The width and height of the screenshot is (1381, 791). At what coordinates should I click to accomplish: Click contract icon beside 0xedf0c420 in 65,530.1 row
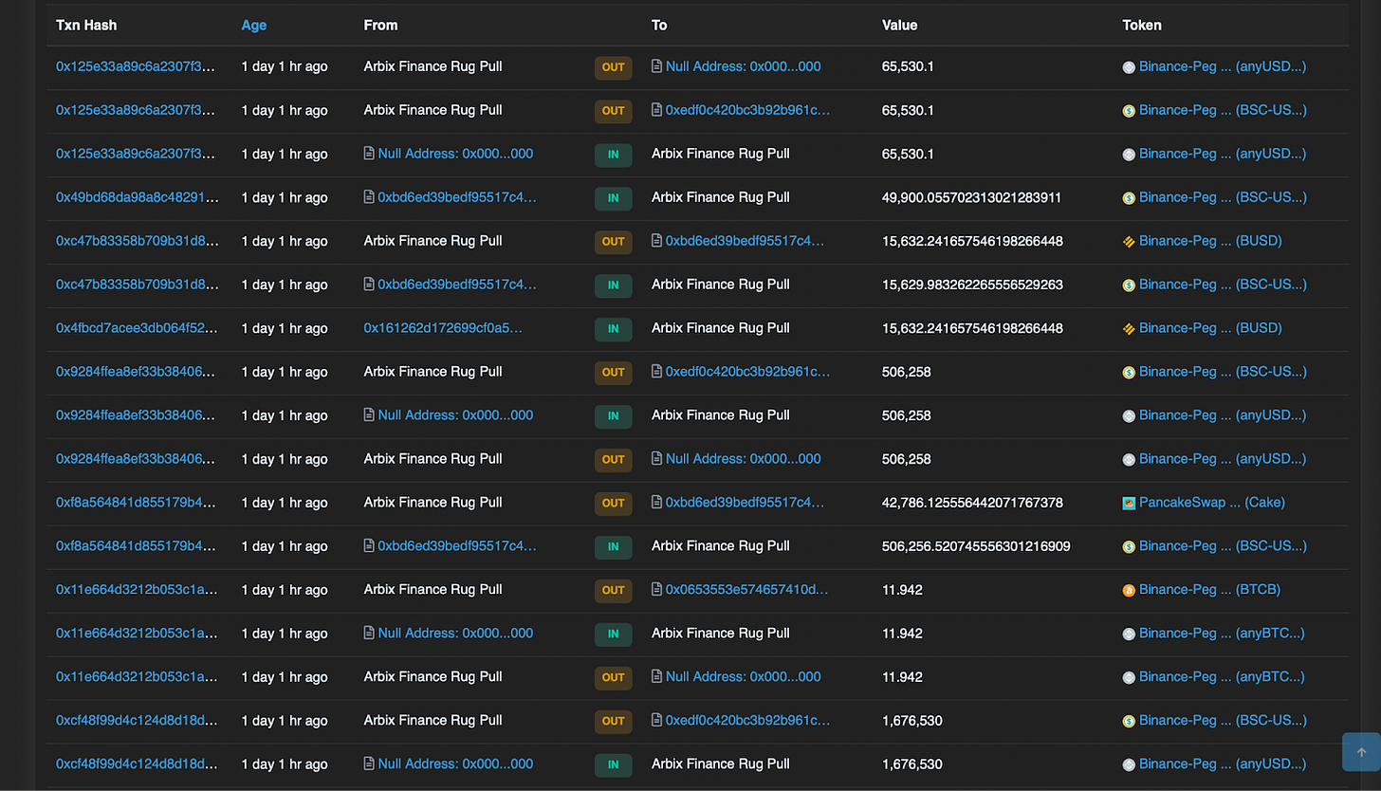coord(656,110)
